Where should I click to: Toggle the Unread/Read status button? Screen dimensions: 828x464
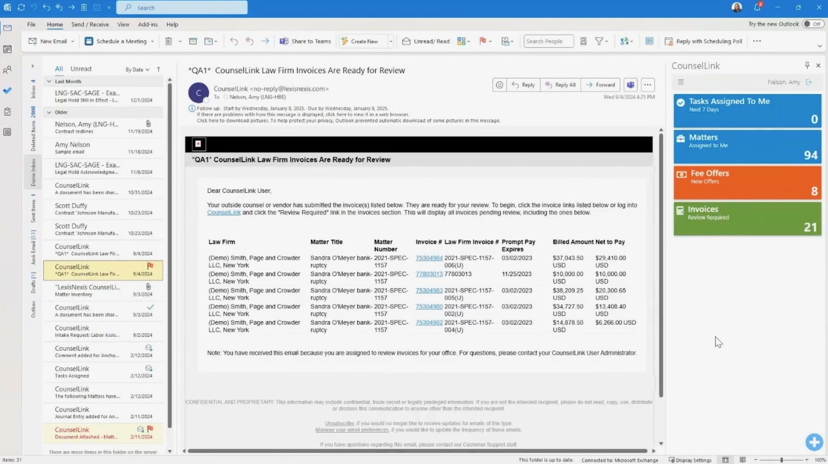point(426,41)
